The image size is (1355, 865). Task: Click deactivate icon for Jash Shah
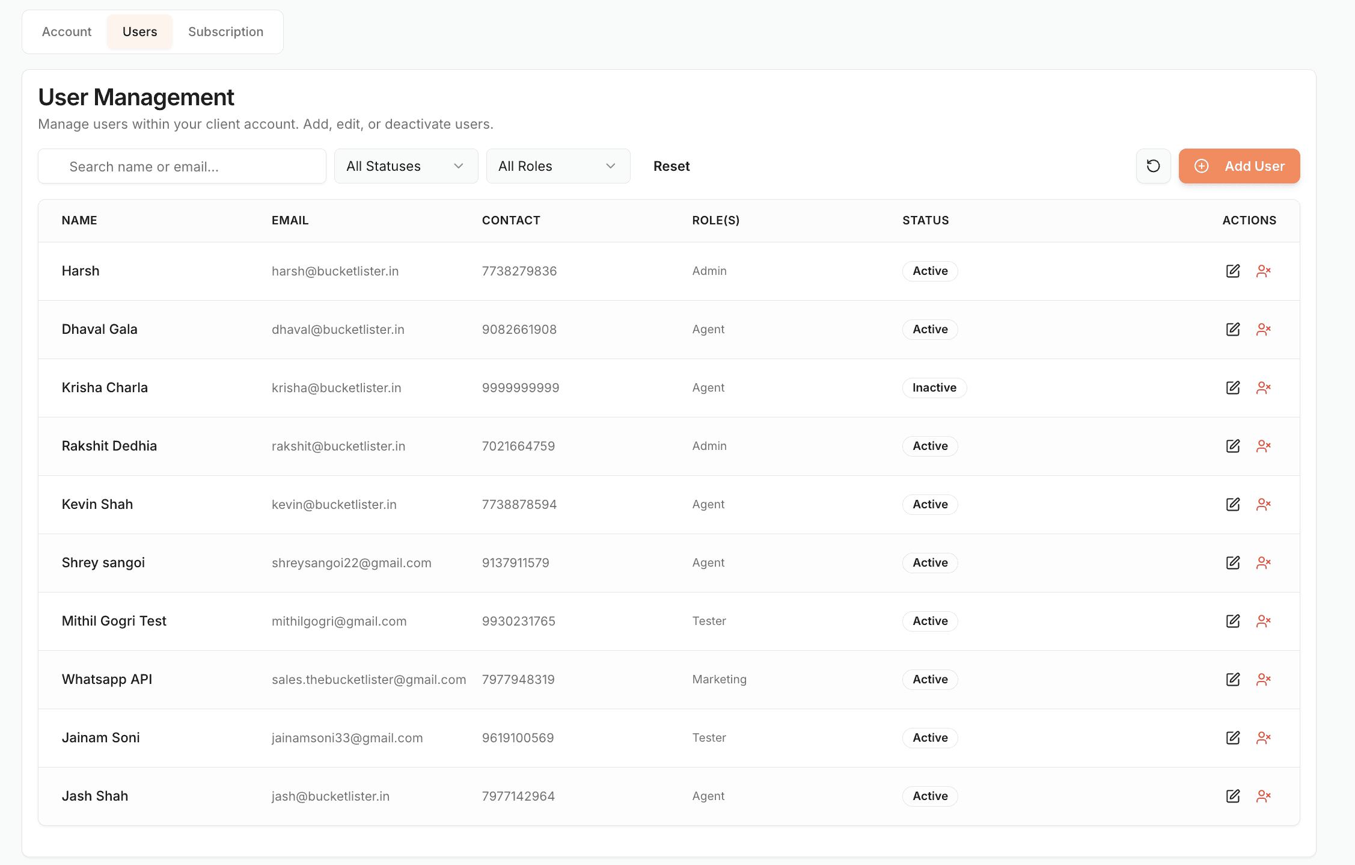tap(1264, 796)
